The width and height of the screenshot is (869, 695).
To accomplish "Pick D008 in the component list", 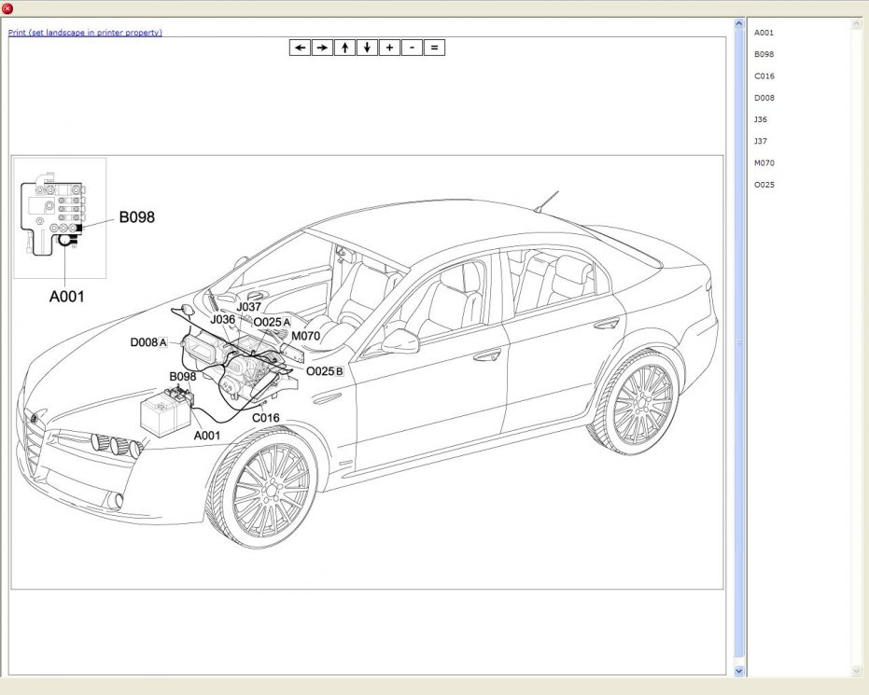I will pos(764,98).
